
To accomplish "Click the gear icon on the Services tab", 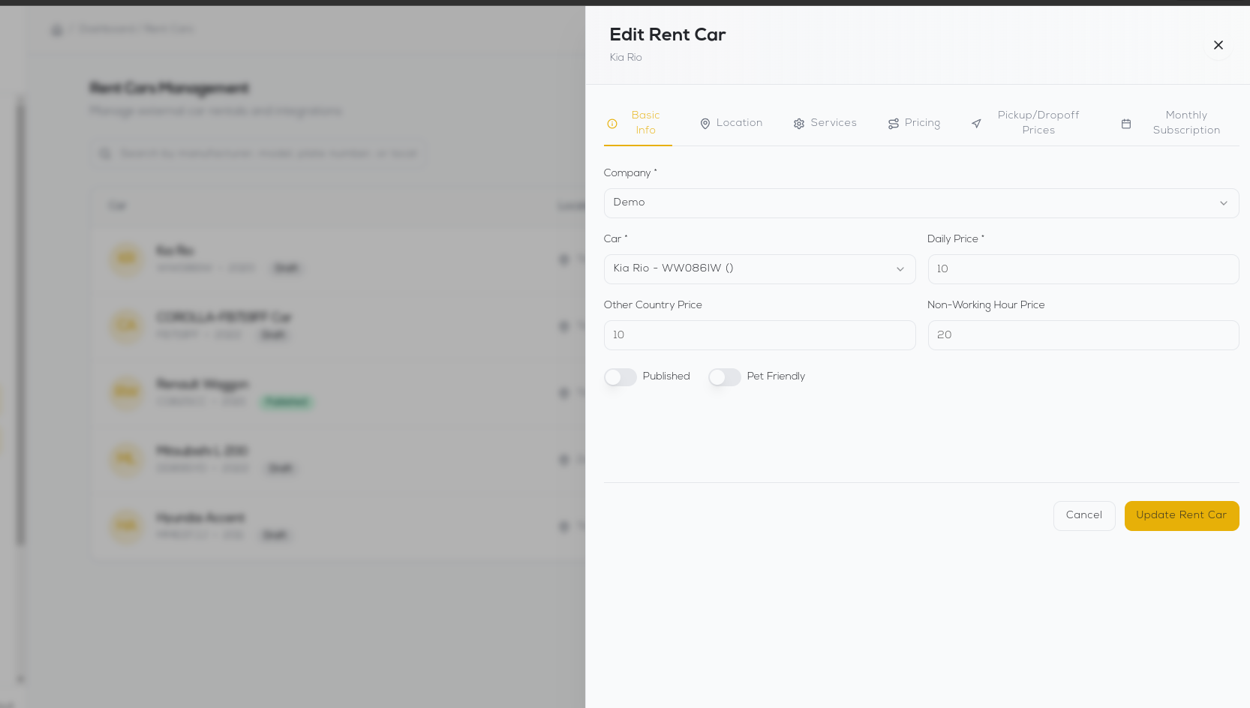I will pos(799,123).
